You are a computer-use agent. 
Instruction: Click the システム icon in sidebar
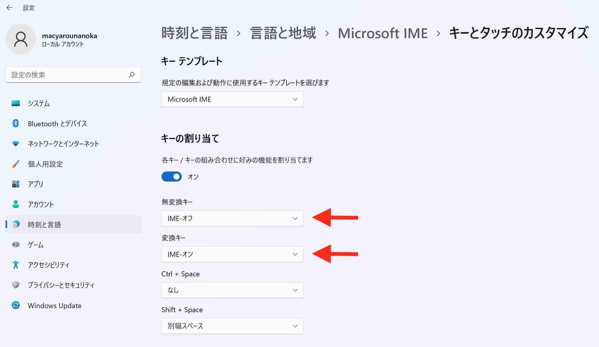click(15, 103)
